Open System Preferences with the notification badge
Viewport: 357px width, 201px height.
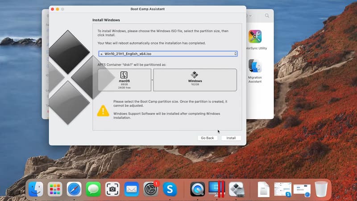click(151, 189)
